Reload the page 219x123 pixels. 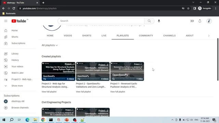(14, 8)
